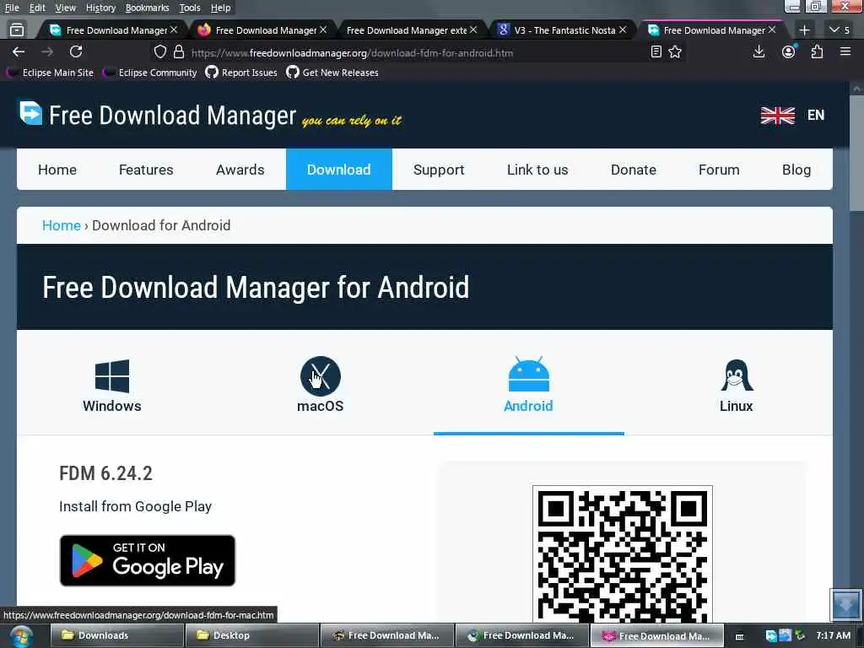Open Eclipse Community bookmark
The image size is (864, 648).
[x=150, y=73]
